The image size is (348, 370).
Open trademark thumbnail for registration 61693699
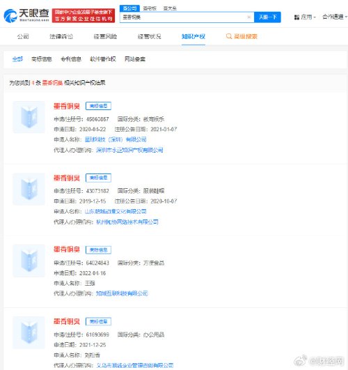pos(29,332)
